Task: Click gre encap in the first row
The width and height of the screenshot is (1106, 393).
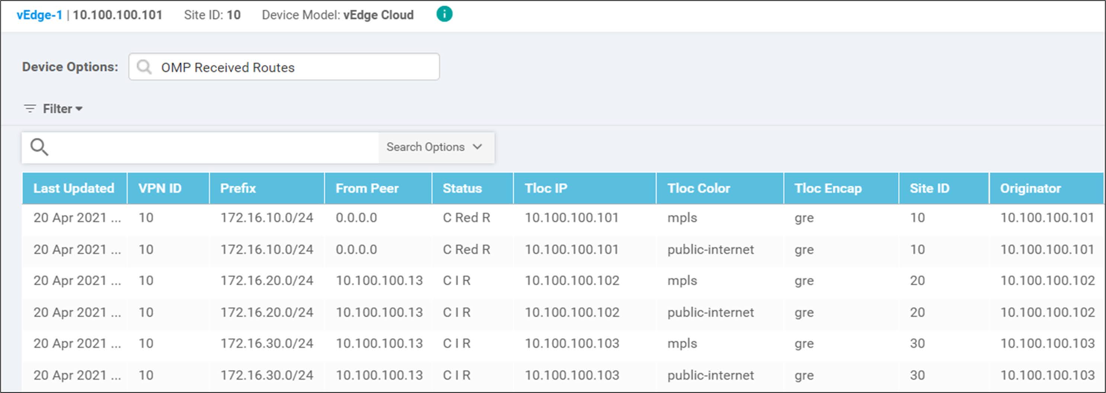Action: point(804,218)
